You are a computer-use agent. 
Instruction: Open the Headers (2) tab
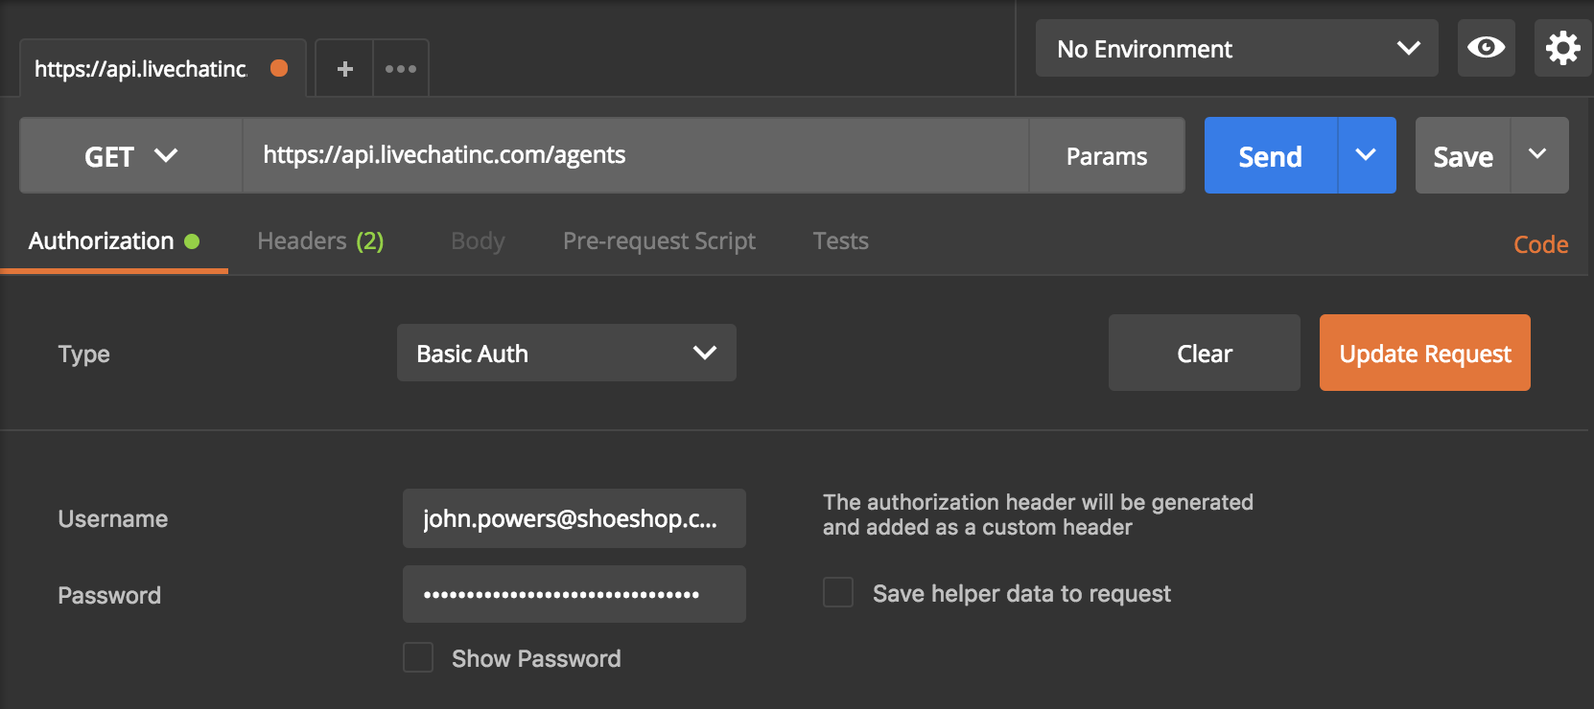(x=320, y=241)
